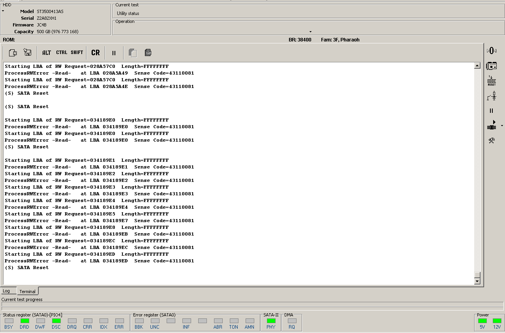The height and width of the screenshot is (333, 505).
Task: Click the INF error indicator
Action: (x=186, y=321)
